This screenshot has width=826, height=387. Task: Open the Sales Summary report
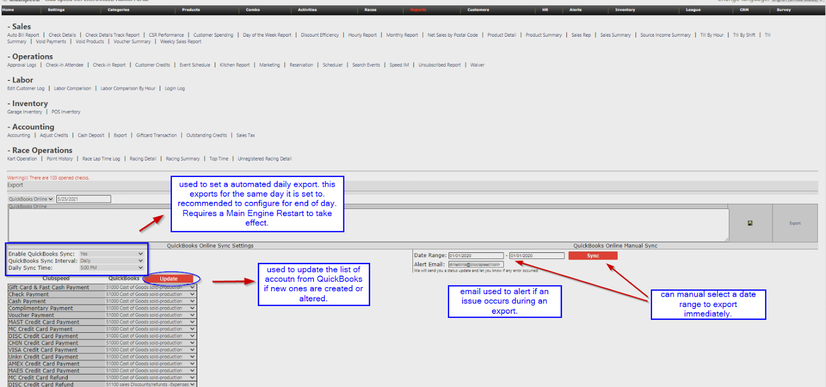point(615,35)
